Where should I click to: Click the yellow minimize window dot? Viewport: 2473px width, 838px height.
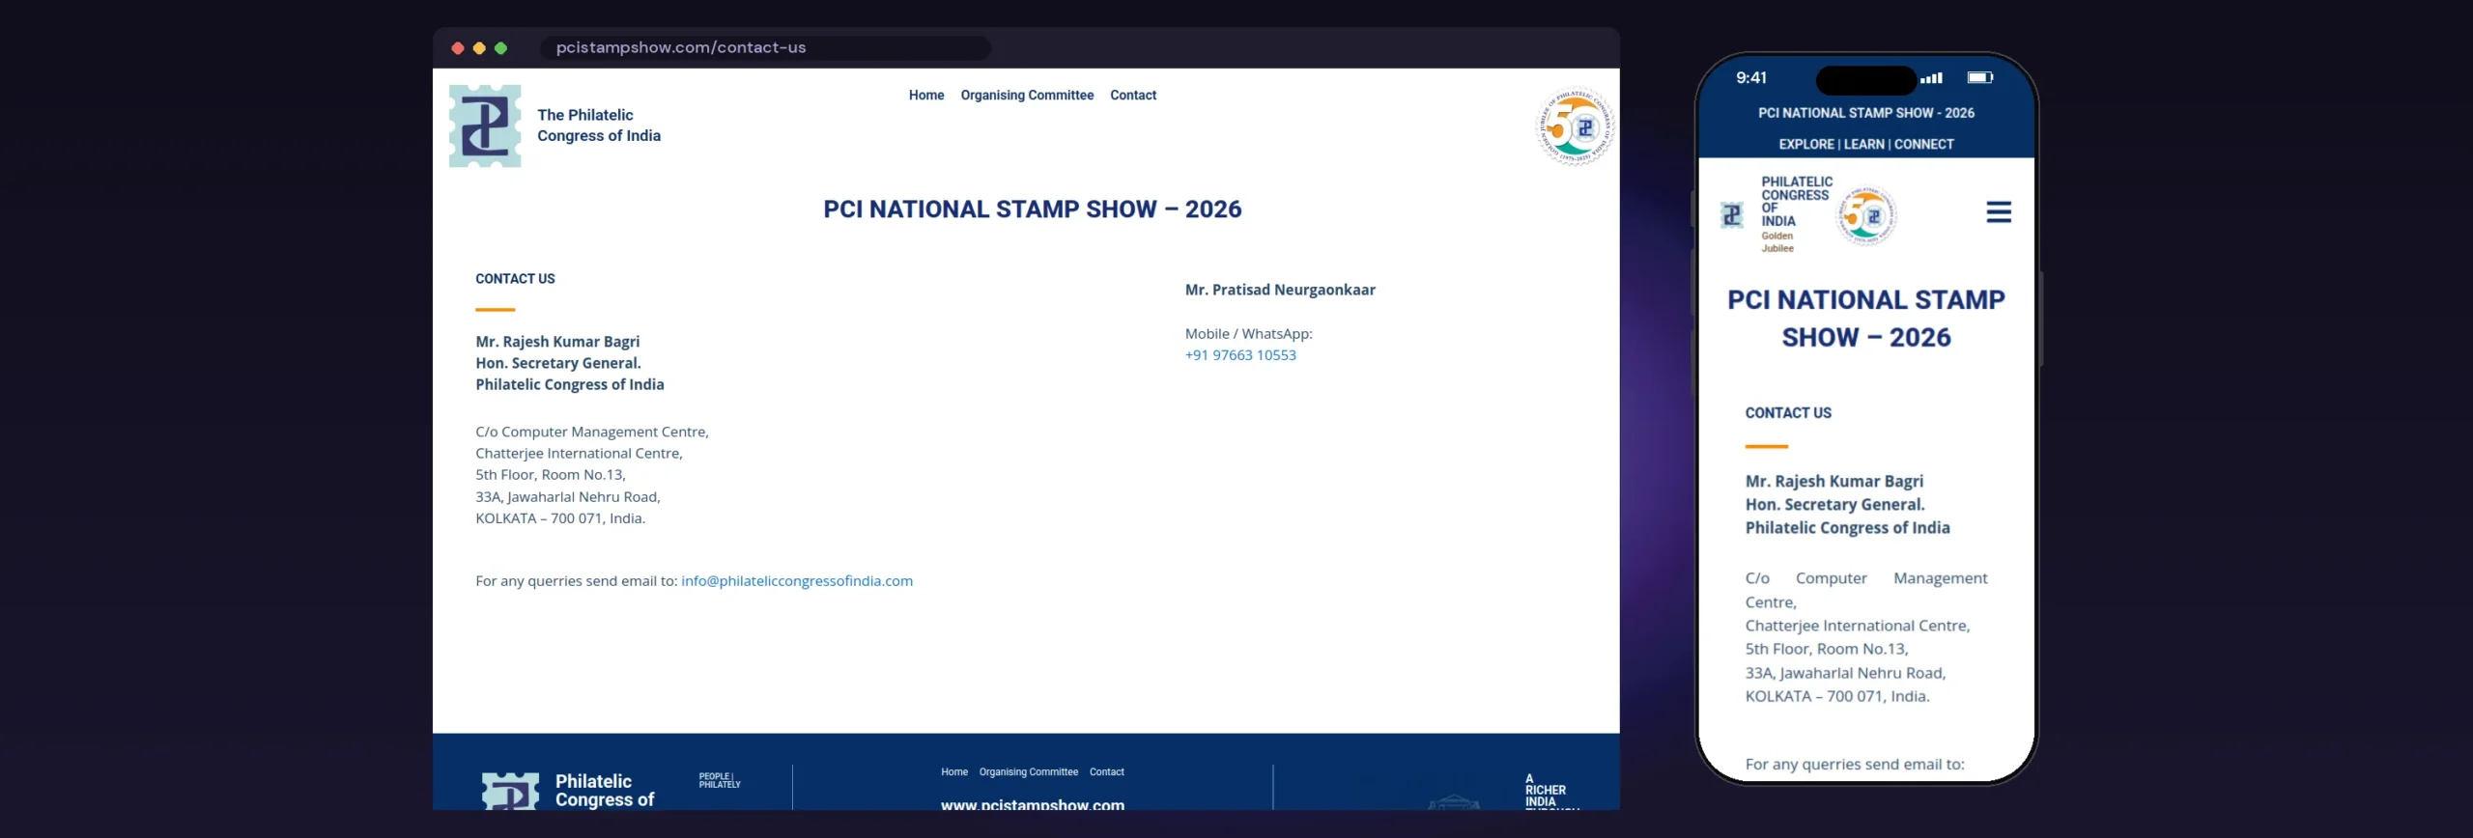click(x=479, y=48)
